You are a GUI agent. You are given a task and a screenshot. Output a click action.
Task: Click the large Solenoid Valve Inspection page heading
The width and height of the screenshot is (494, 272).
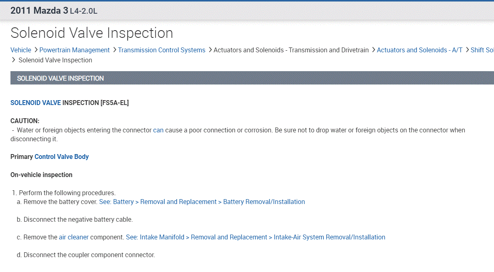pyautogui.click(x=92, y=33)
